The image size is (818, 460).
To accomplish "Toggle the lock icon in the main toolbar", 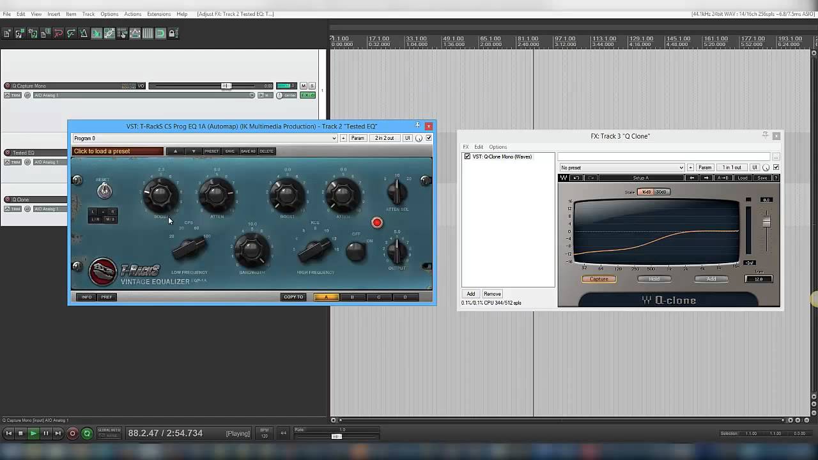I will pyautogui.click(x=173, y=33).
